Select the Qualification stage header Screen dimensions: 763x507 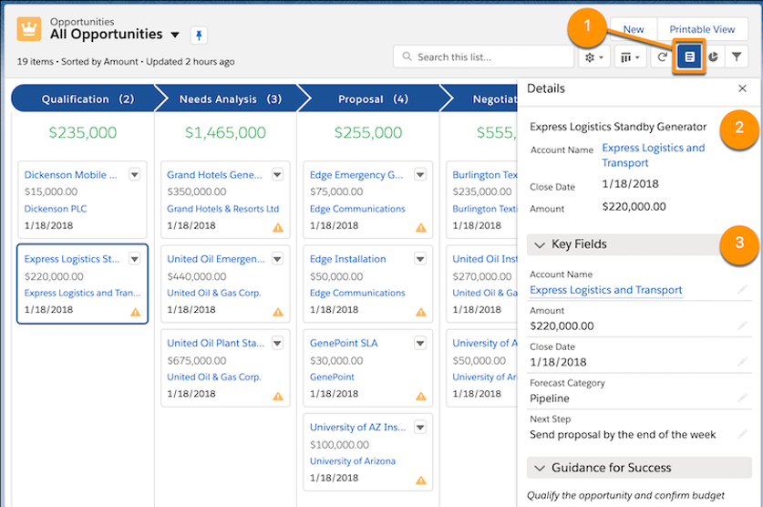click(x=87, y=98)
